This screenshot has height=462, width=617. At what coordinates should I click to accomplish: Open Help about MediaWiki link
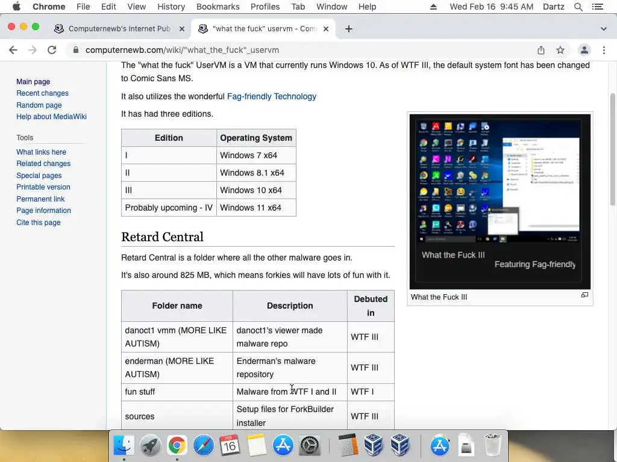pyautogui.click(x=51, y=117)
